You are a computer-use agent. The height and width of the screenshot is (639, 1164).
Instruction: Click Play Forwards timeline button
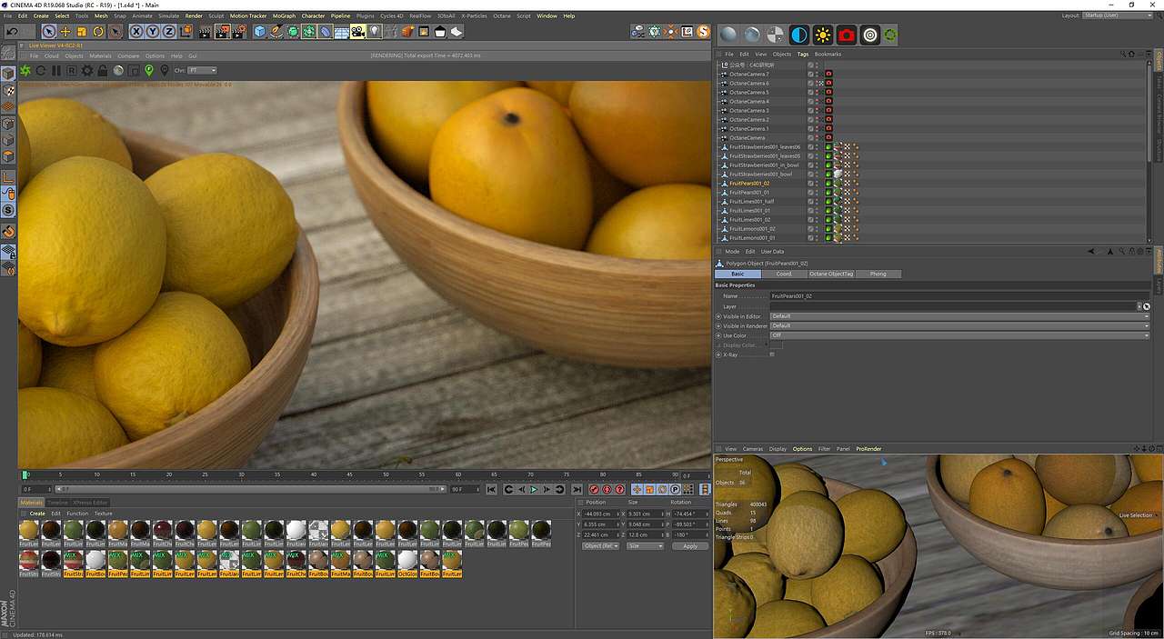pyautogui.click(x=534, y=489)
